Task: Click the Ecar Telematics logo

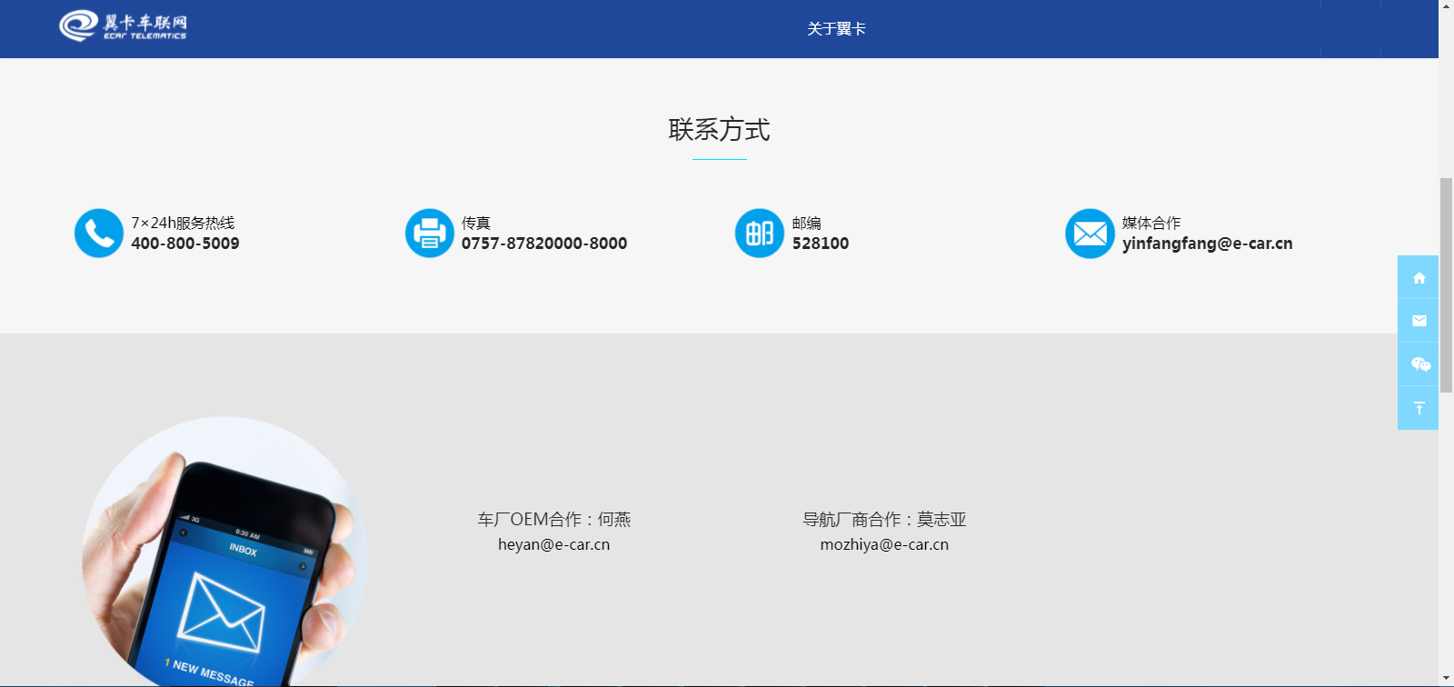Action: click(123, 25)
